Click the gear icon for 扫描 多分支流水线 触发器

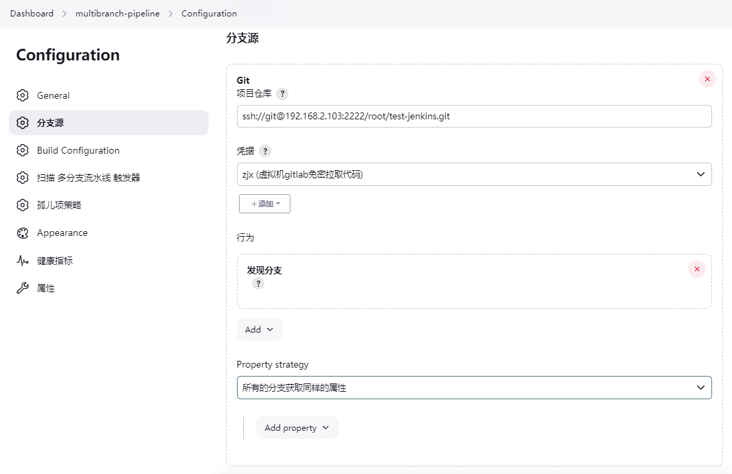(x=23, y=178)
